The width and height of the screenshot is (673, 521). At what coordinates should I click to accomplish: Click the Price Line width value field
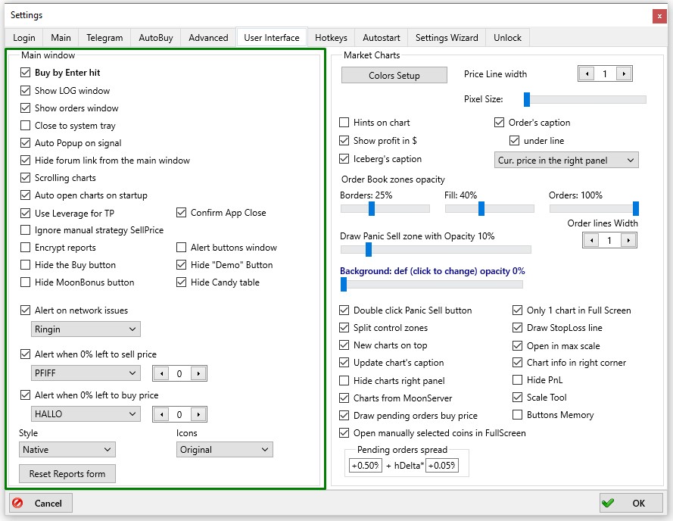pyautogui.click(x=605, y=74)
